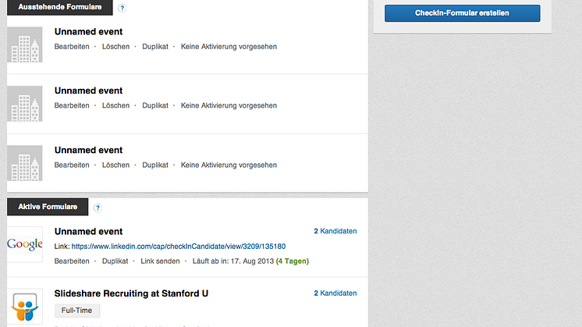Screen dimensions: 582x327
Task: Click third pending event building placeholder icon
Action: pos(25,162)
